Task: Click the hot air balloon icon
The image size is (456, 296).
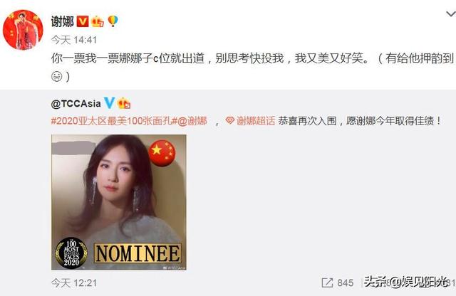Action: click(x=113, y=21)
